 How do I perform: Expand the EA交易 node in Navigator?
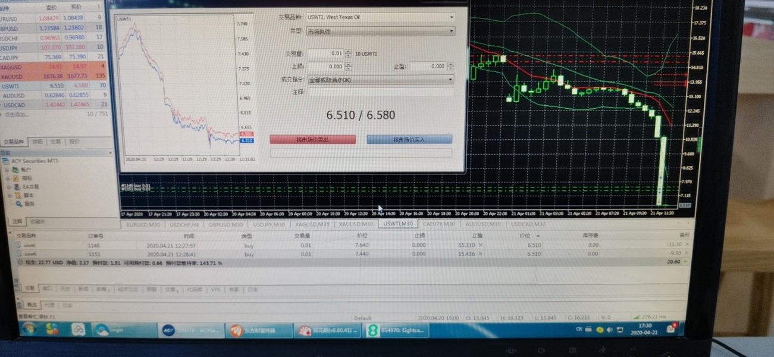coord(7,187)
